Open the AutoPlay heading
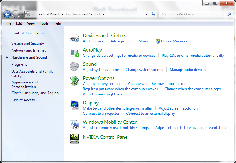Image resolution: width=236 pixels, height=163 pixels. [92, 50]
